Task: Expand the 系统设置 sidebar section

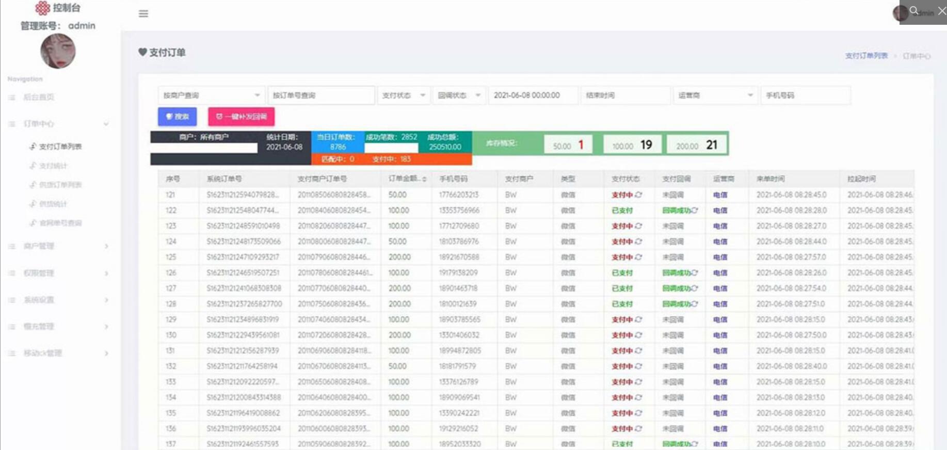Action: coord(106,300)
